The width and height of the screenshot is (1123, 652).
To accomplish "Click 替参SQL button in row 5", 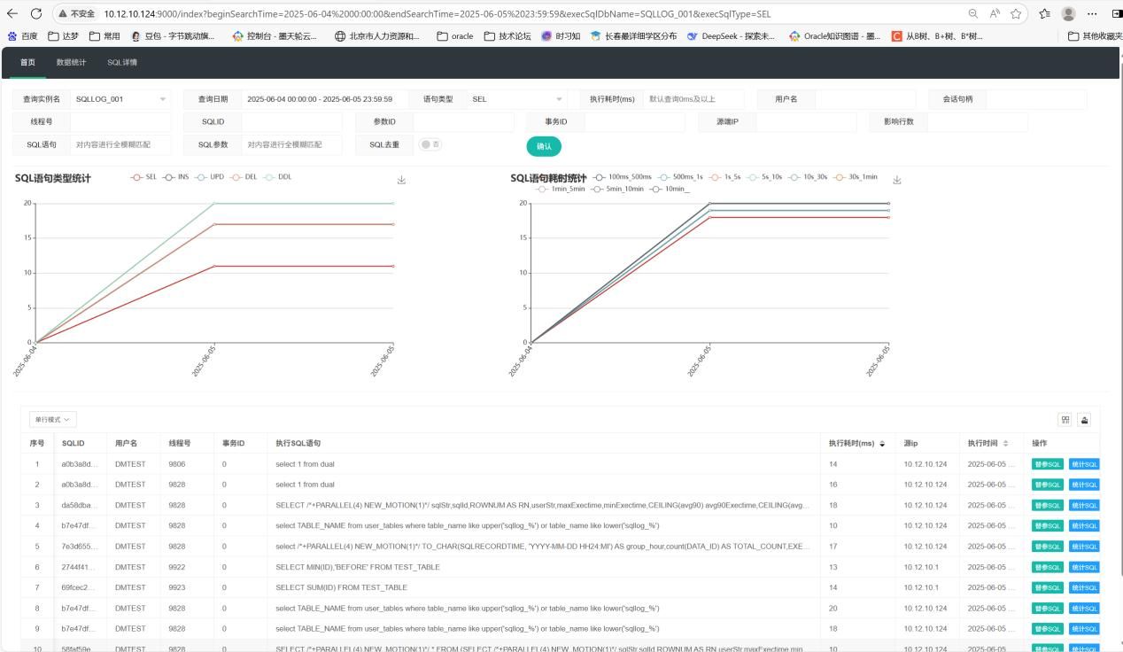I will click(x=1048, y=547).
